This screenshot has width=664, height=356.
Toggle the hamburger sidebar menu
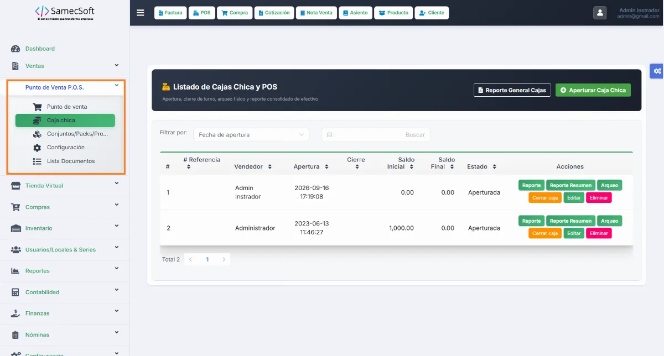(140, 13)
